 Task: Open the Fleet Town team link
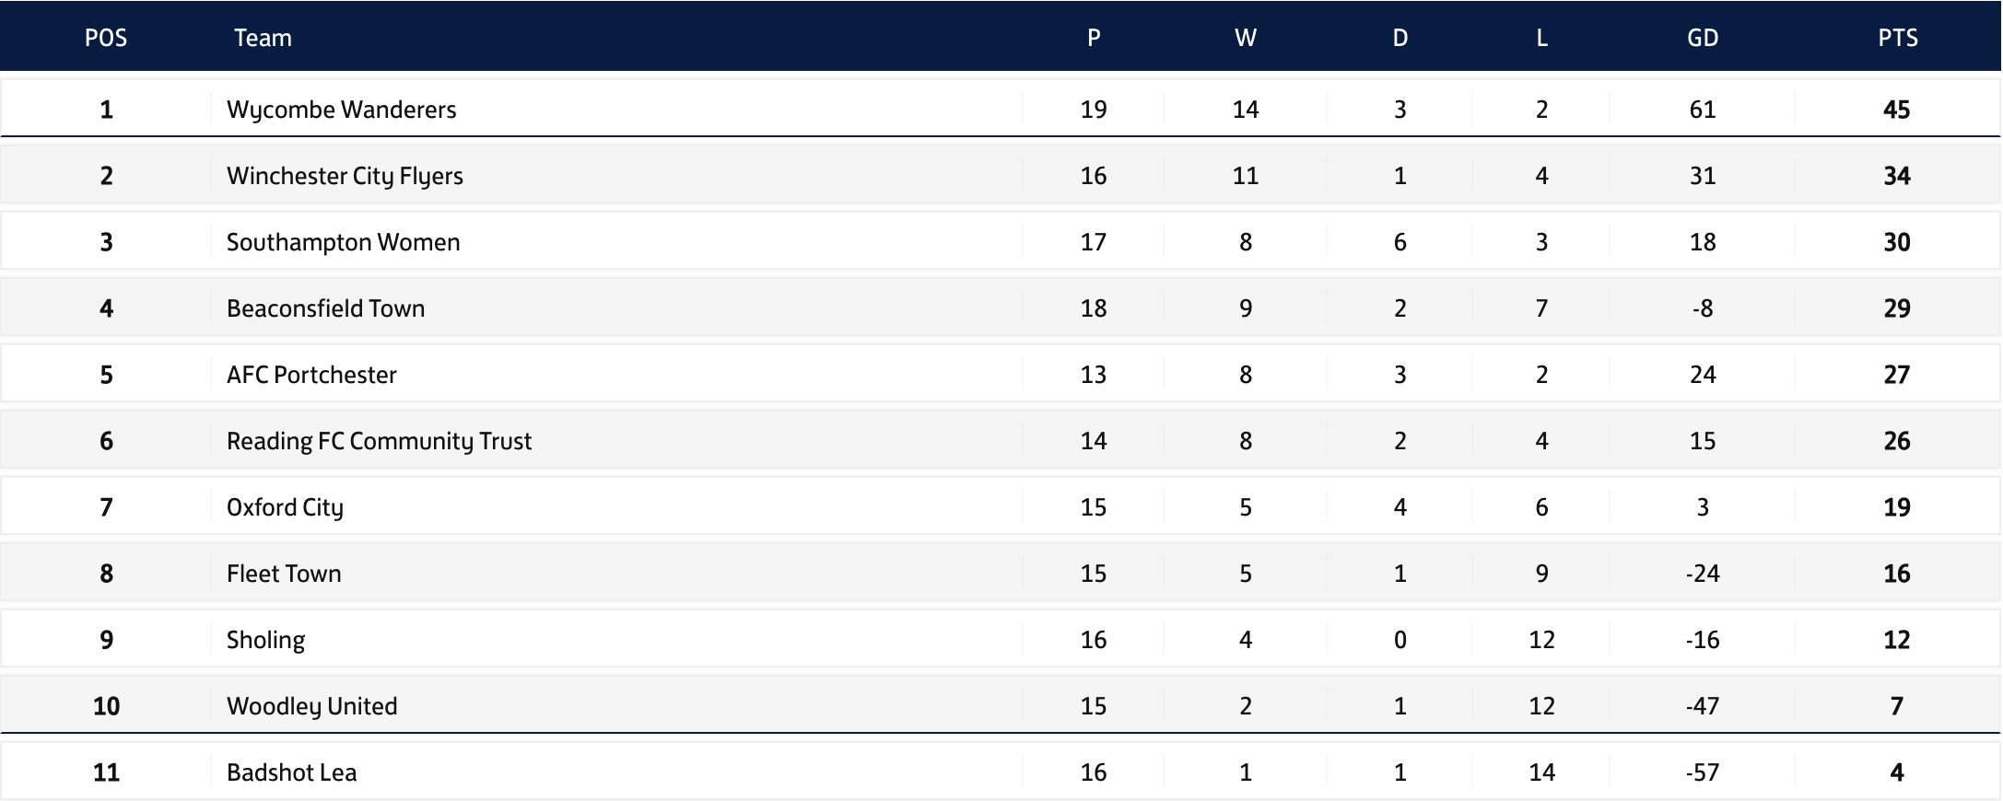click(284, 574)
